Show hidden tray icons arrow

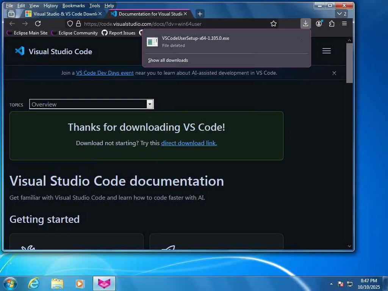pos(331,284)
